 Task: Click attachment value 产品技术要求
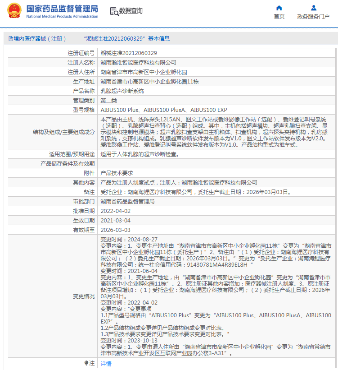click(x=117, y=173)
